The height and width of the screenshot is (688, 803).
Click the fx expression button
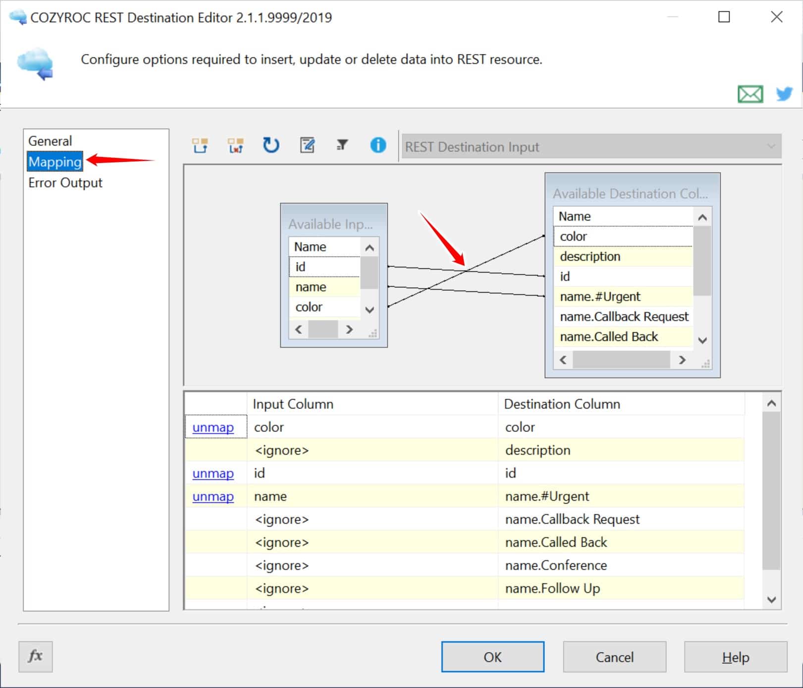point(36,657)
